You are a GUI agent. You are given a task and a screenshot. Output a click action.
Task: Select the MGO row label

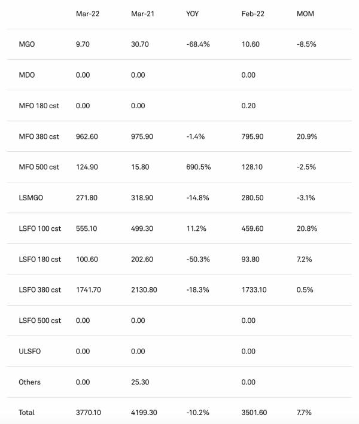27,44
